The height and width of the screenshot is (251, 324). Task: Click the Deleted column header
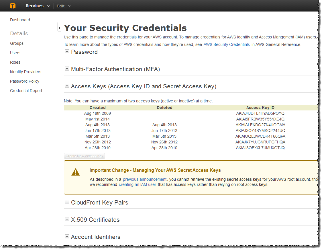click(164, 108)
